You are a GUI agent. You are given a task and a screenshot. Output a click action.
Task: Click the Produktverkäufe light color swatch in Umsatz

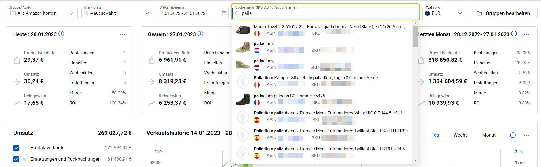point(25,148)
